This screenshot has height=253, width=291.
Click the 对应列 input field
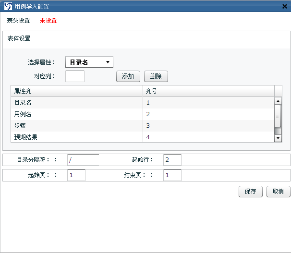coord(74,76)
